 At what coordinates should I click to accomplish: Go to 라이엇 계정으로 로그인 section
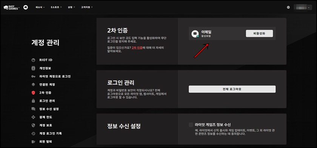[55, 76]
